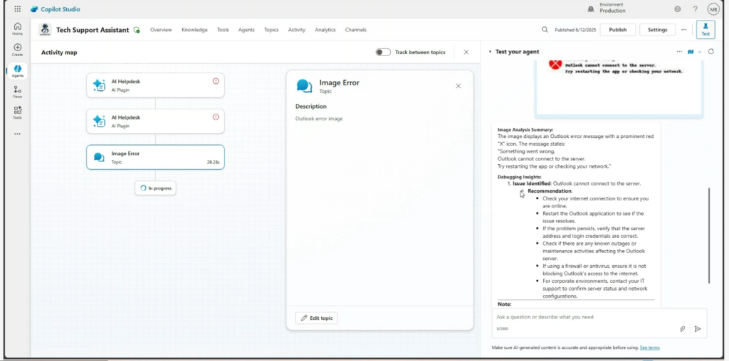
Task: Click the Tech Support Assistant agent avatar
Action: pos(45,30)
